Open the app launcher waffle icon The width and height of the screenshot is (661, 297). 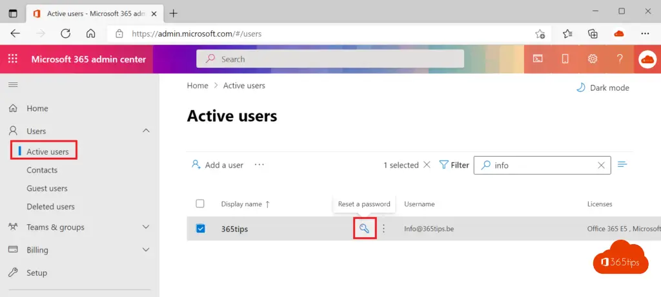coord(13,59)
